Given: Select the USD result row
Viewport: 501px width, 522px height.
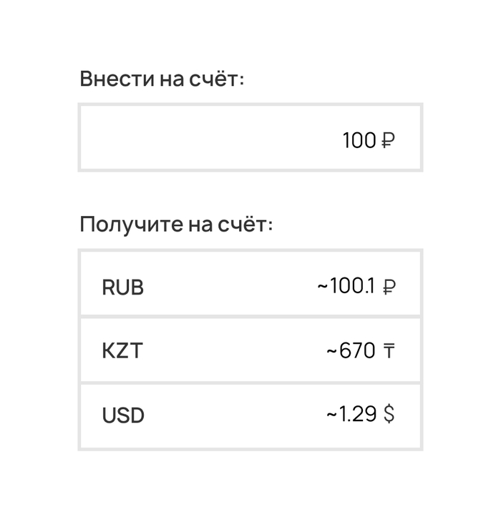Looking at the screenshot, I should (250, 415).
